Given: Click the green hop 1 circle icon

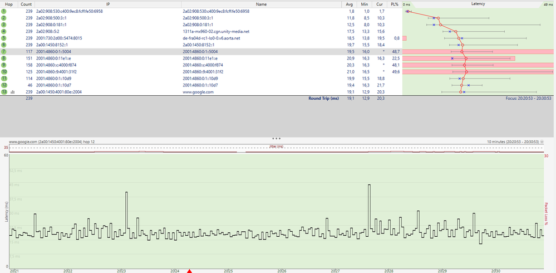Looking at the screenshot, I should coord(4,11).
